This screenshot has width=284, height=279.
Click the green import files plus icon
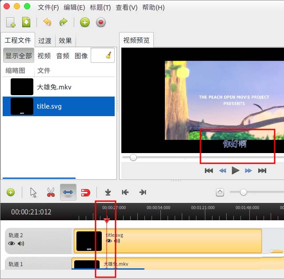click(85, 23)
